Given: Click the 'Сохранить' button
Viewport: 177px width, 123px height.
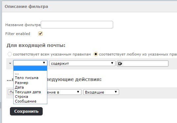Looking at the screenshot, I should tap(26, 111).
